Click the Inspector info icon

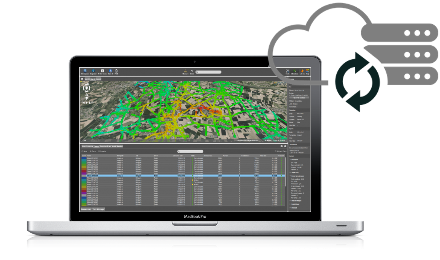93,71
